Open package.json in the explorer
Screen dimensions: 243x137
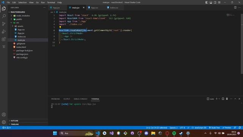[x=22, y=54]
